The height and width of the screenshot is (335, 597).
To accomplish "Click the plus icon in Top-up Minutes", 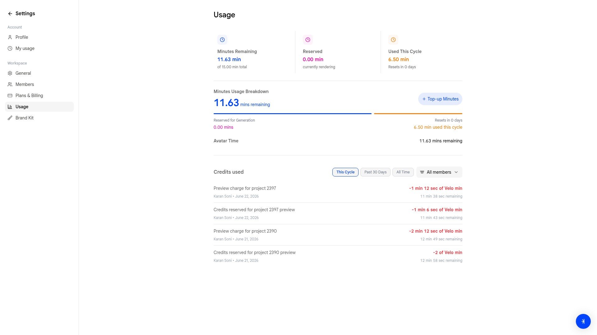I will click(424, 99).
